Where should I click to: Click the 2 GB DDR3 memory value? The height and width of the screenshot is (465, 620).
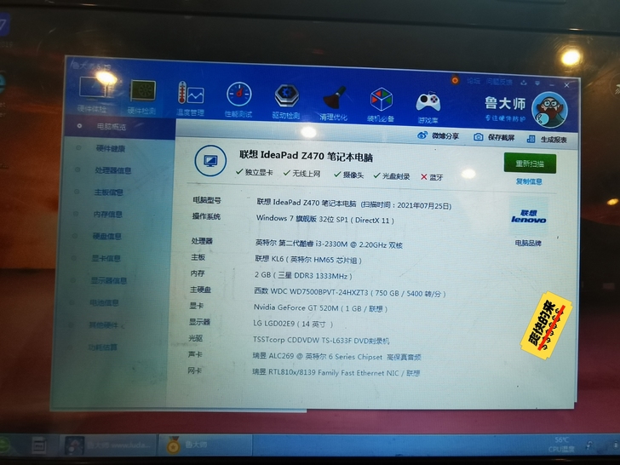303,276
